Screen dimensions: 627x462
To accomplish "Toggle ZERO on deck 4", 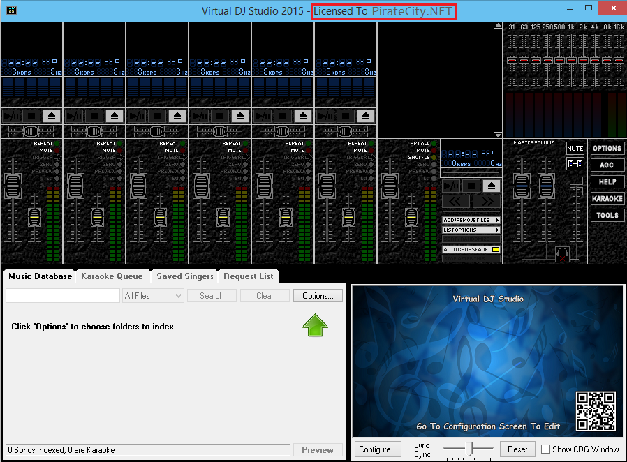I will click(246, 164).
